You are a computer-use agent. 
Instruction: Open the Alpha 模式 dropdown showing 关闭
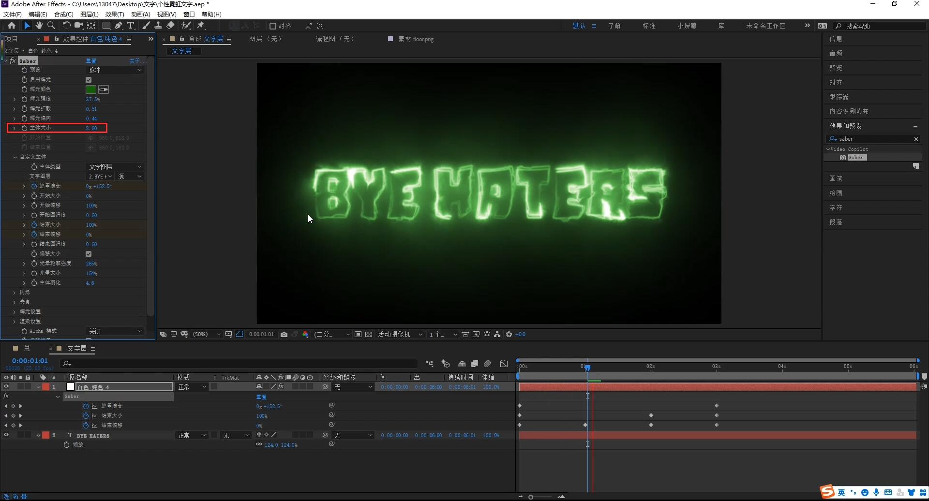tap(115, 331)
